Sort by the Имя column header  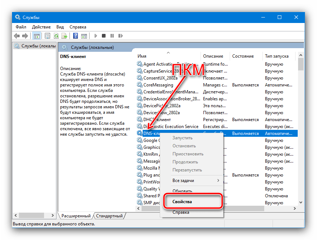(x=169, y=56)
